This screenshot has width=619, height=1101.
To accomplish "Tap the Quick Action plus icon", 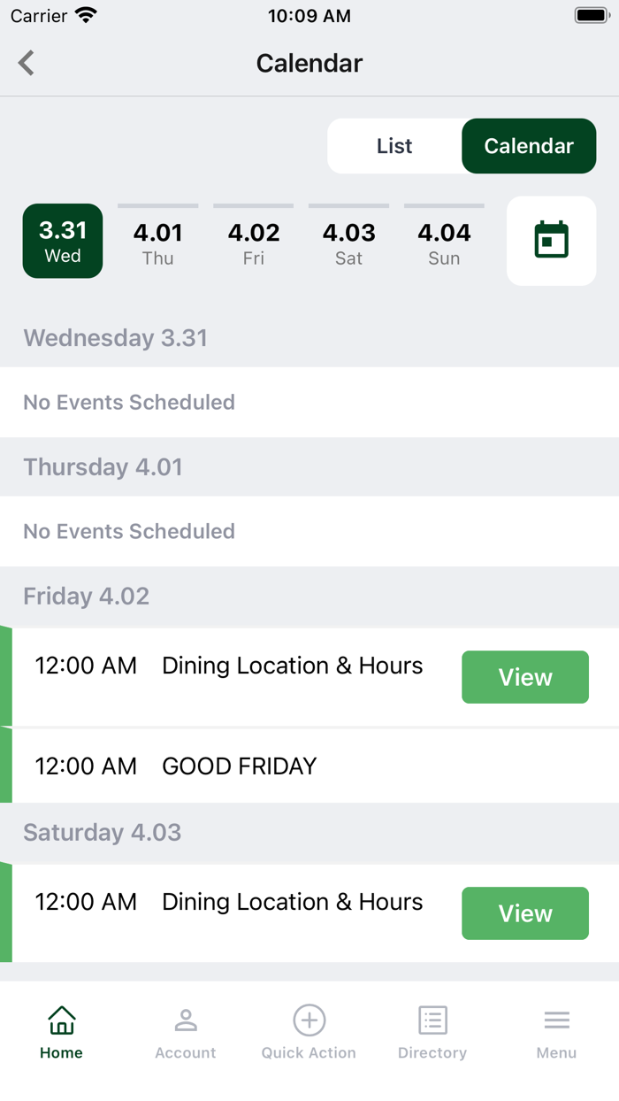I will 309,1020.
